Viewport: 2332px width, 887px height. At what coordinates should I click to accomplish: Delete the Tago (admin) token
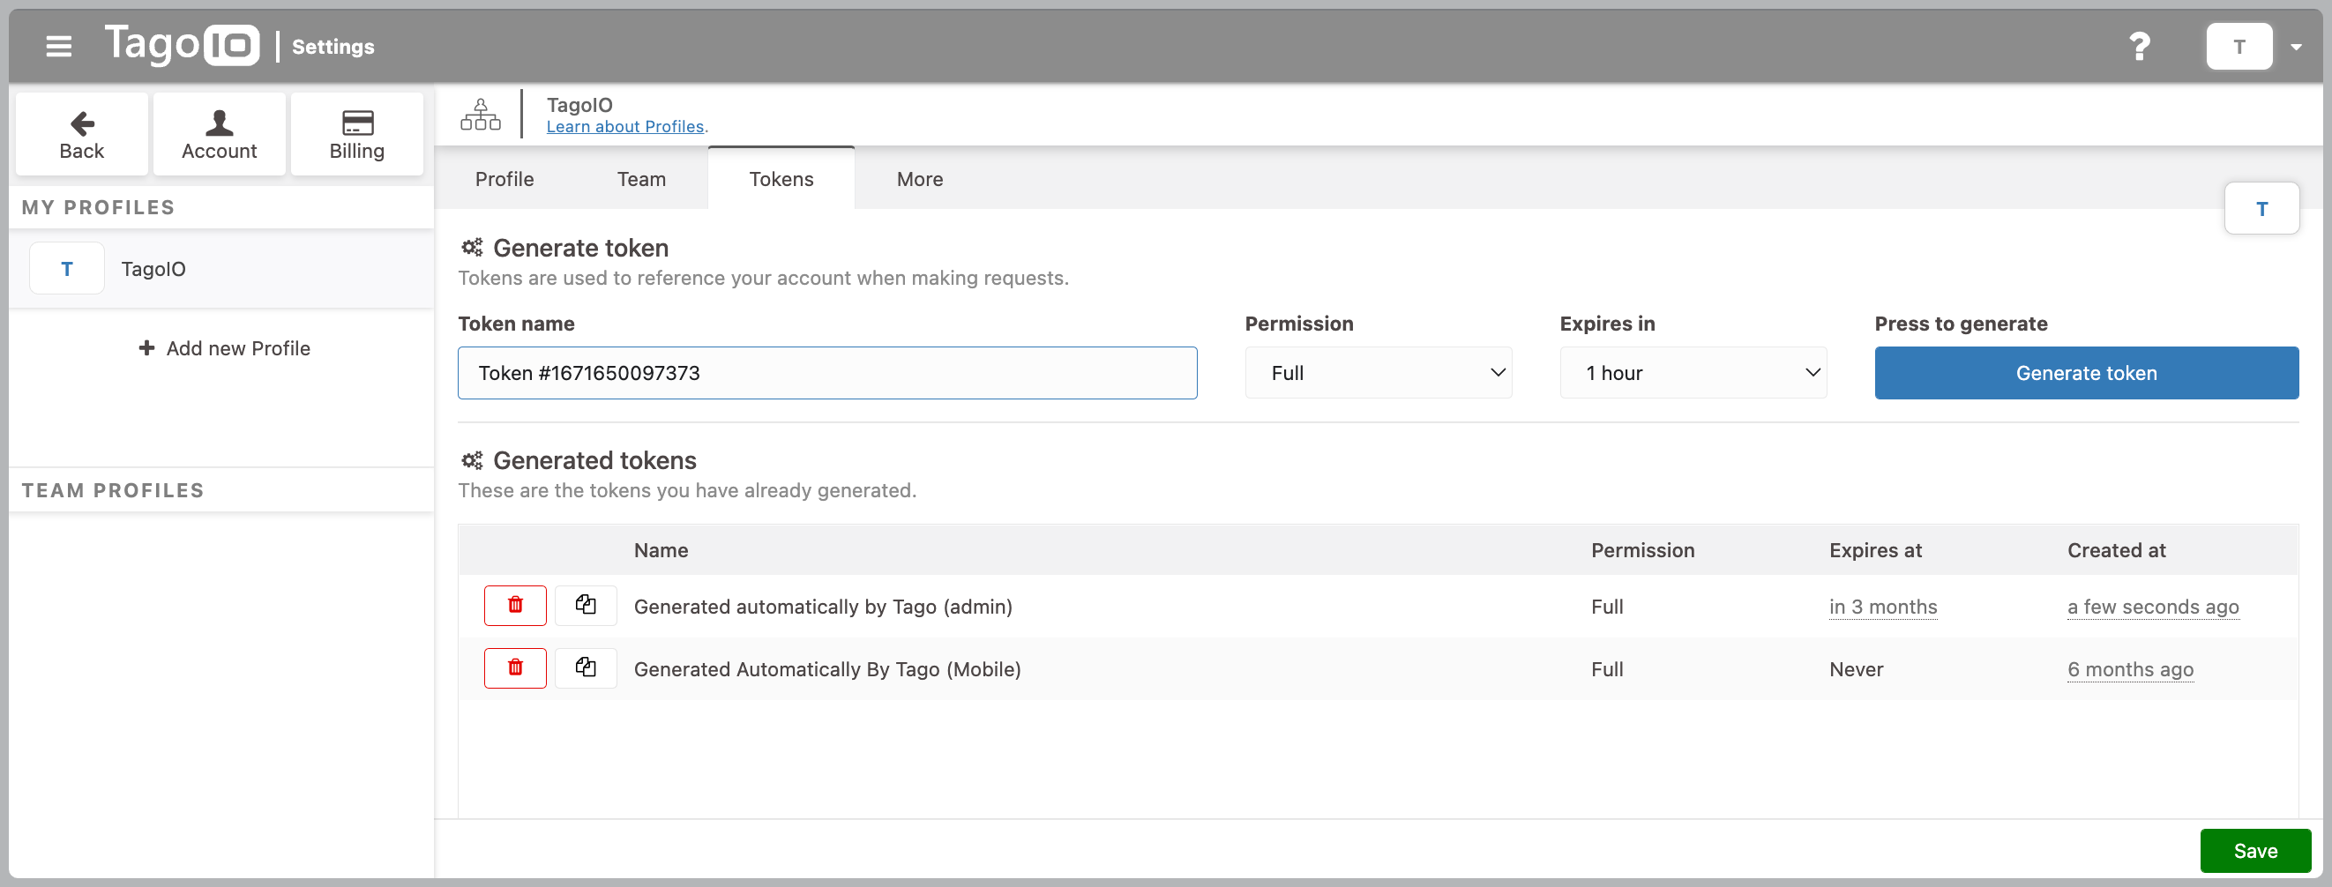click(x=515, y=606)
